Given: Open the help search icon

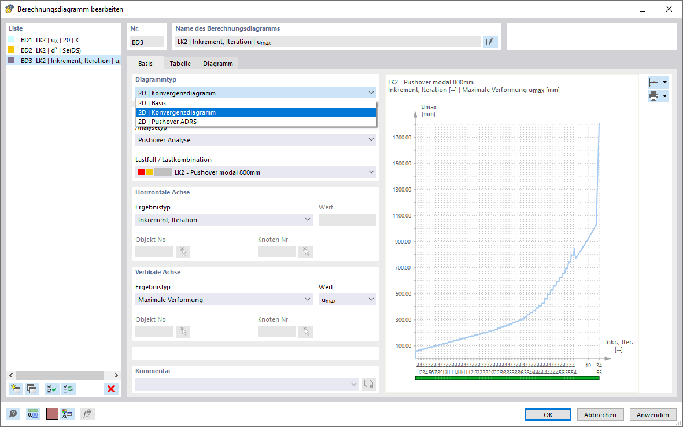Looking at the screenshot, I should coord(13,414).
